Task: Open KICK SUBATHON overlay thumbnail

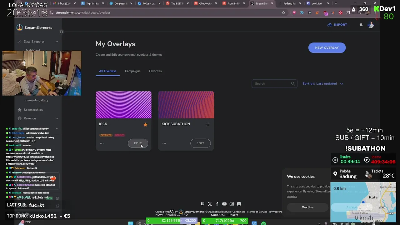Action: click(186, 105)
